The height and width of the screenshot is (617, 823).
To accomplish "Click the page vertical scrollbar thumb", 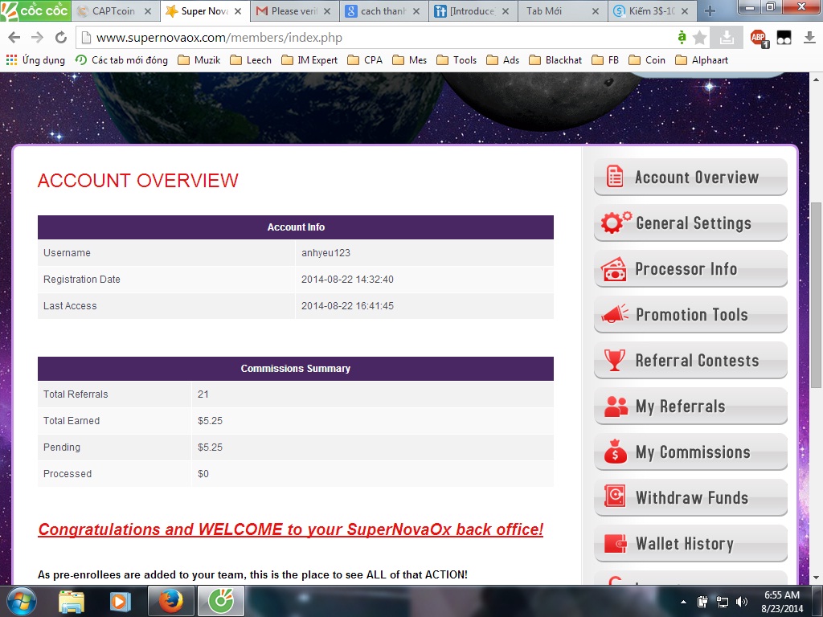I will coord(816,295).
